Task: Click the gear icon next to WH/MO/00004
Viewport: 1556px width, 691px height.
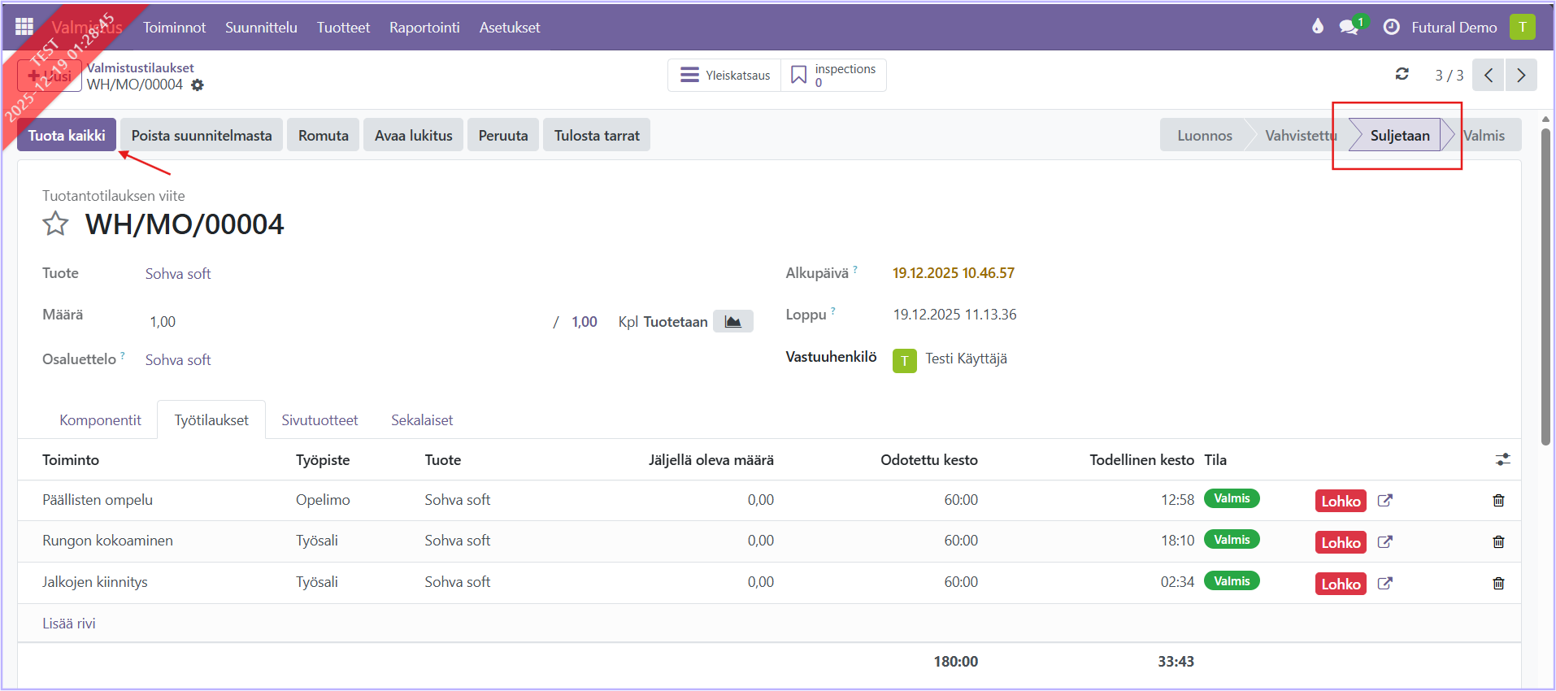Action: click(x=198, y=85)
